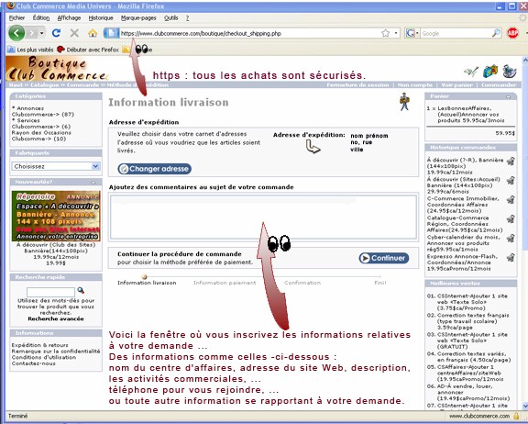Open the Mon compte link

(x=415, y=85)
